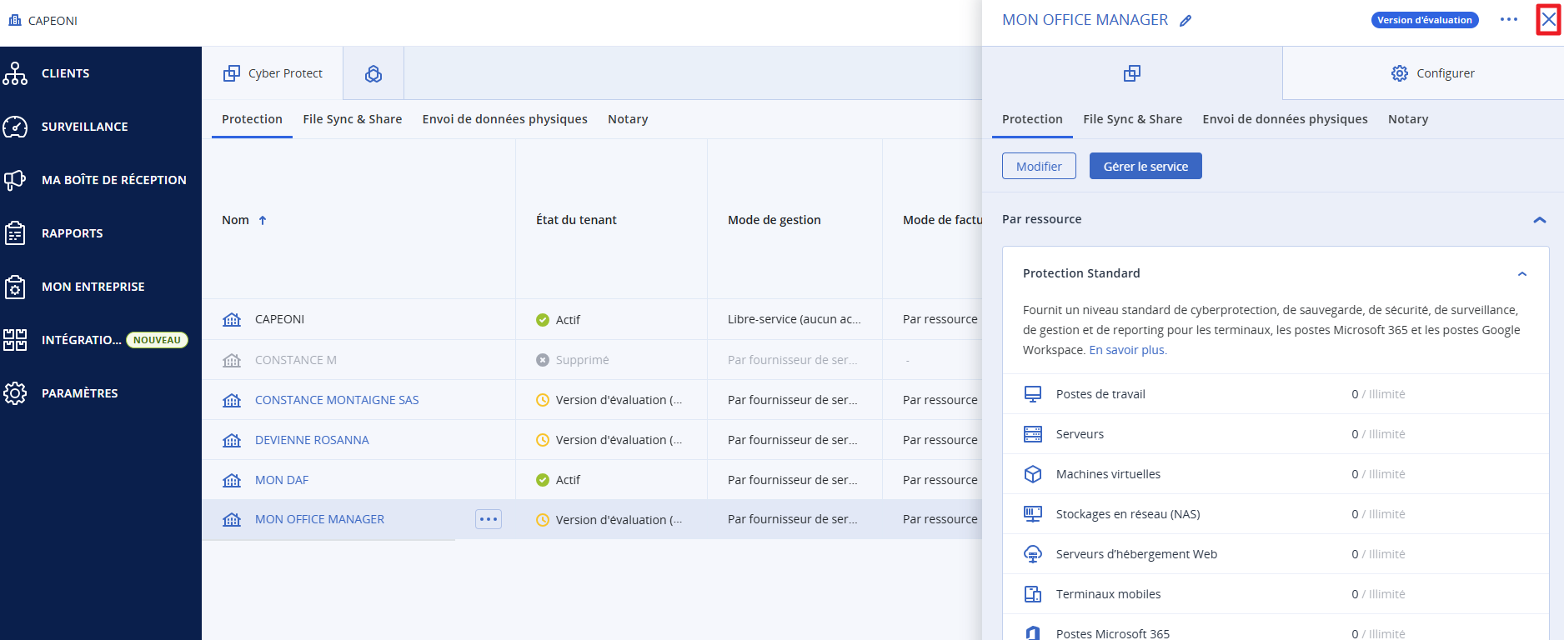This screenshot has height=640, width=1564.
Task: Open the Surveillance dashboard icon
Action: click(15, 127)
